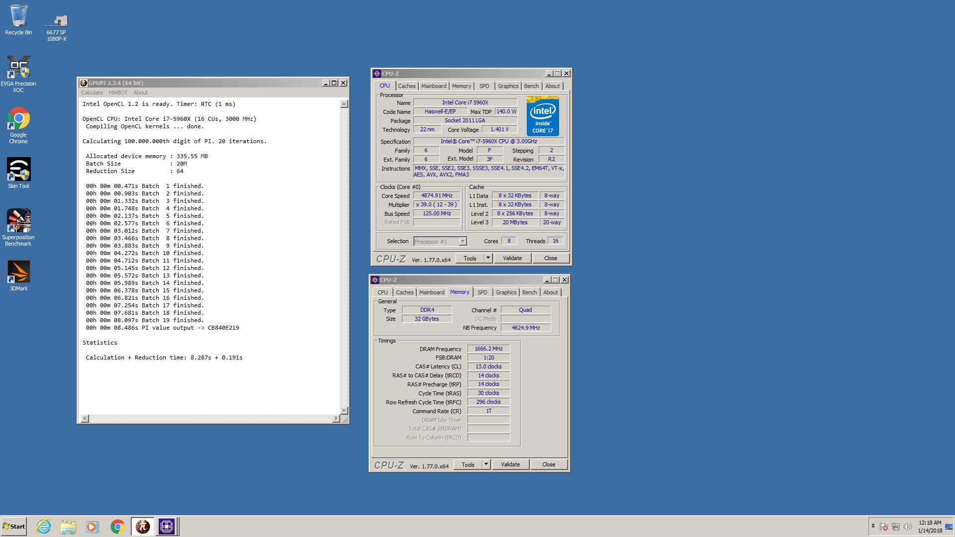
Task: Click the Core Speed value 4874.91 MHz
Action: point(437,196)
